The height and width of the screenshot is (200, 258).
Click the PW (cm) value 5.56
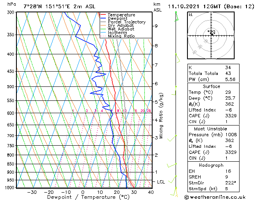tap(230, 79)
